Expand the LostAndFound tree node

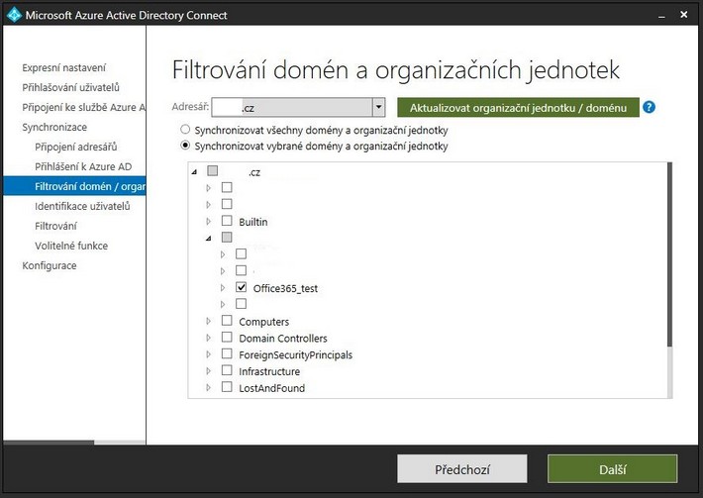(209, 388)
